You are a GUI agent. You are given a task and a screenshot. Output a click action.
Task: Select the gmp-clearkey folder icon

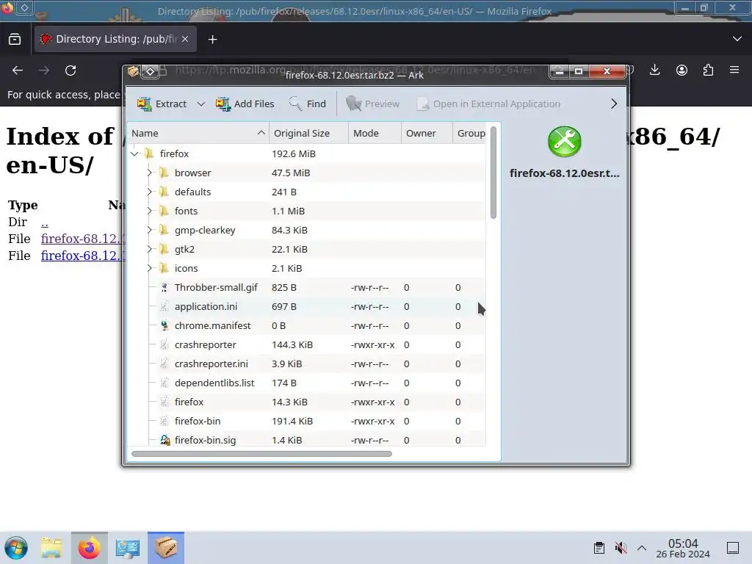click(x=164, y=230)
